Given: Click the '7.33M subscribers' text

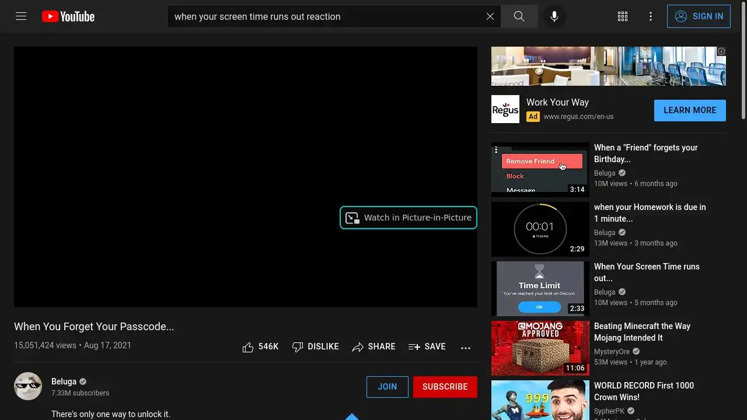Looking at the screenshot, I should point(80,393).
